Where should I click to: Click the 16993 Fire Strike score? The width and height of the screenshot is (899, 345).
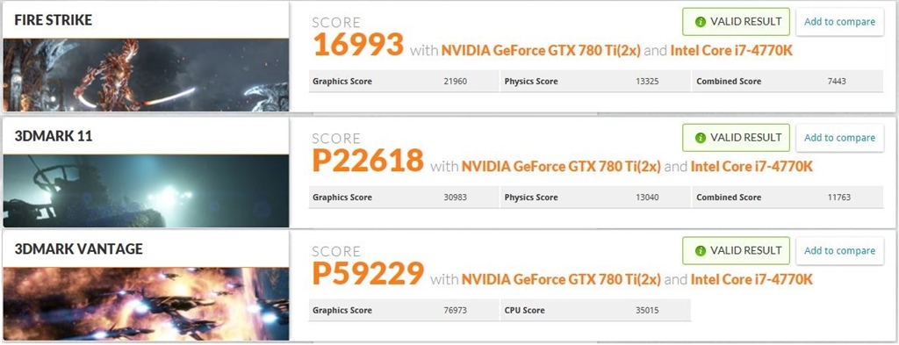click(x=358, y=45)
